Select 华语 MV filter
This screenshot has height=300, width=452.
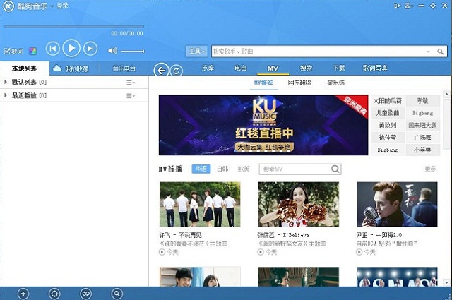tap(201, 169)
